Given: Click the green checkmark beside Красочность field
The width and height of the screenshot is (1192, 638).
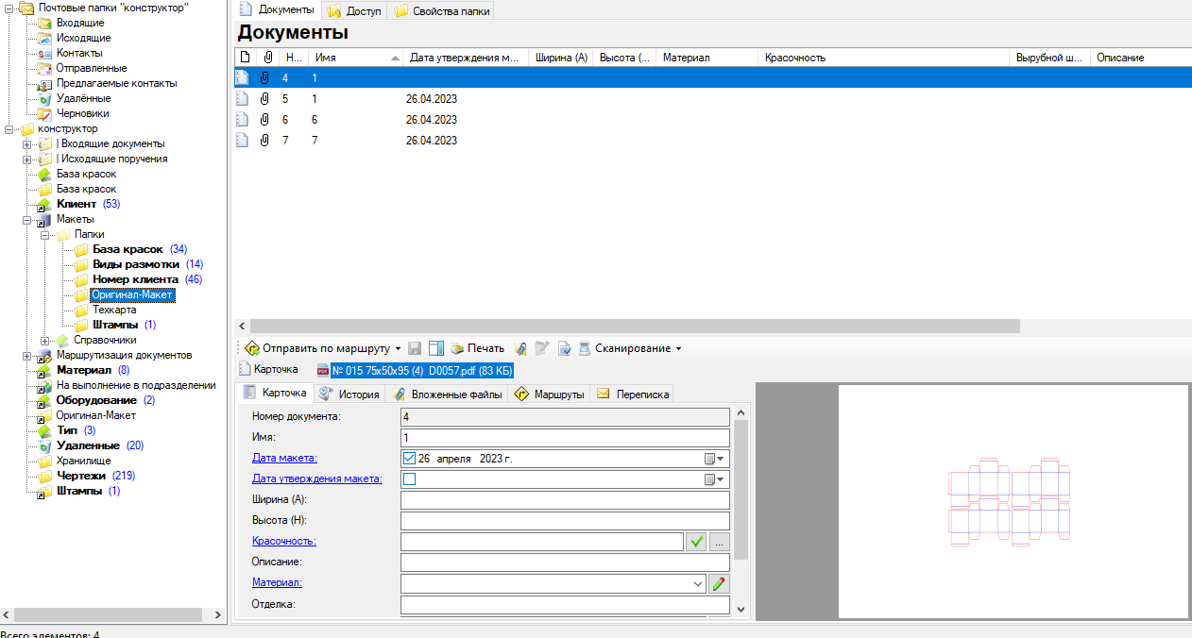Looking at the screenshot, I should [x=696, y=542].
